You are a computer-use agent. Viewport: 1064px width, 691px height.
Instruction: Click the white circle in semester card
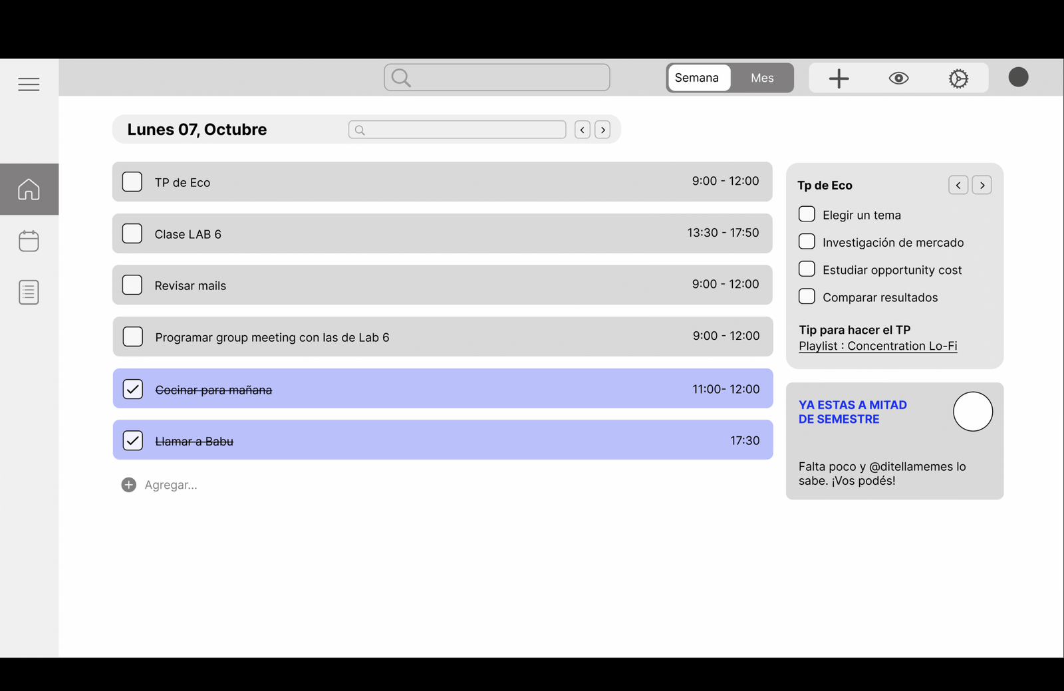pyautogui.click(x=972, y=412)
